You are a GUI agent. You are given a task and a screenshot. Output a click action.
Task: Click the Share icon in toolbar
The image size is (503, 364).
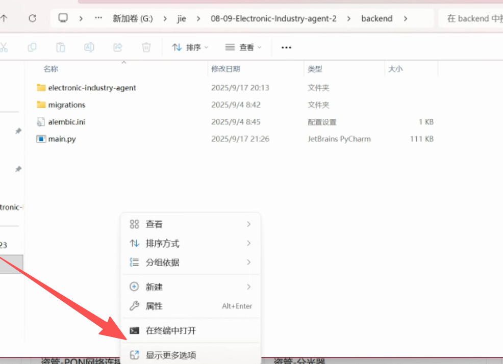[118, 47]
